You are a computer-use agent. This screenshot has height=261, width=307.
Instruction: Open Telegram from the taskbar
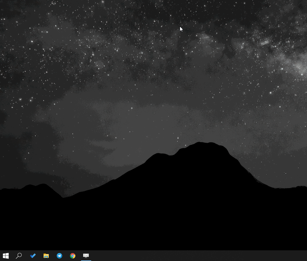coord(59,256)
